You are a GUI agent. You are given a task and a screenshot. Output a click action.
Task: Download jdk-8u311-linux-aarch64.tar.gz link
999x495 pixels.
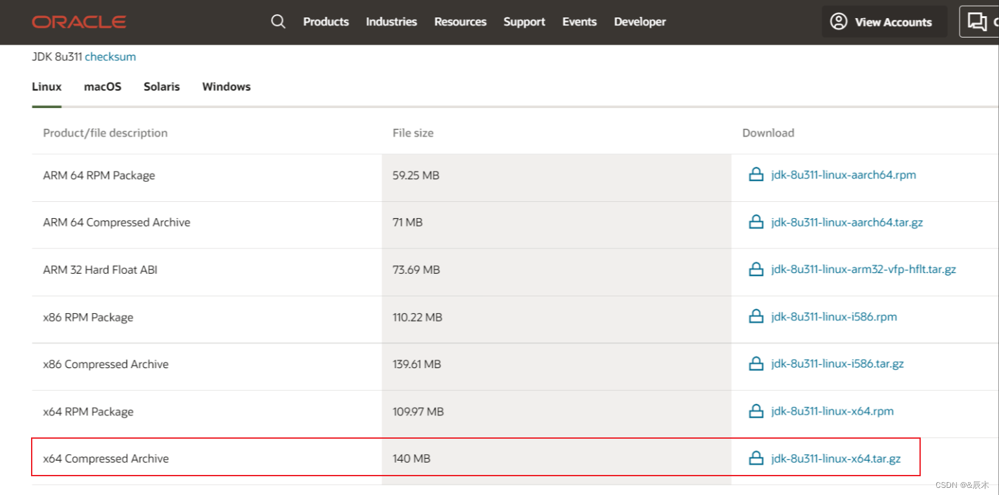coord(847,222)
